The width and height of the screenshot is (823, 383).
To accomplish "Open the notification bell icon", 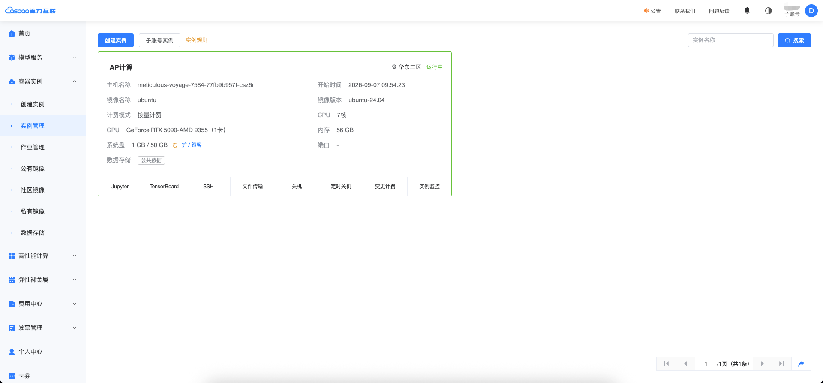I will 747,11.
